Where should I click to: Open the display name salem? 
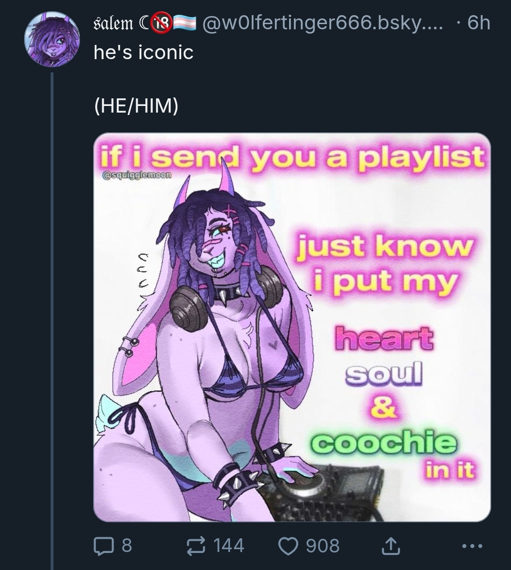tap(114, 23)
